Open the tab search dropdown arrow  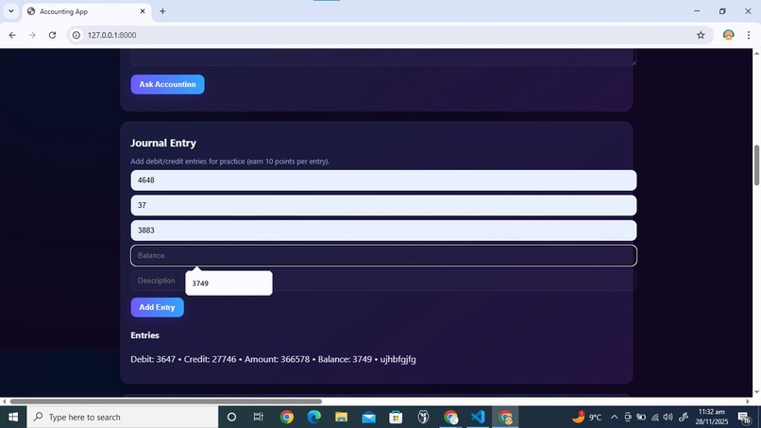click(x=10, y=11)
